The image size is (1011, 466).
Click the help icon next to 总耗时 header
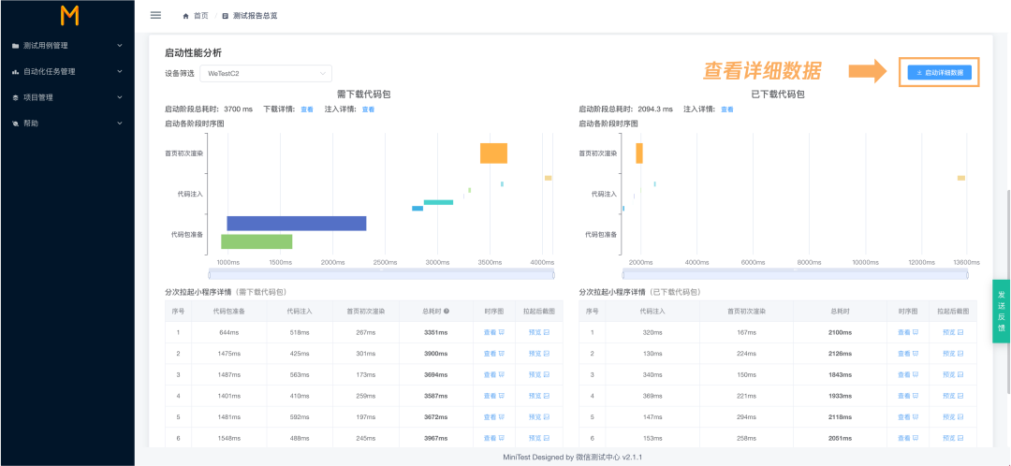[447, 311]
